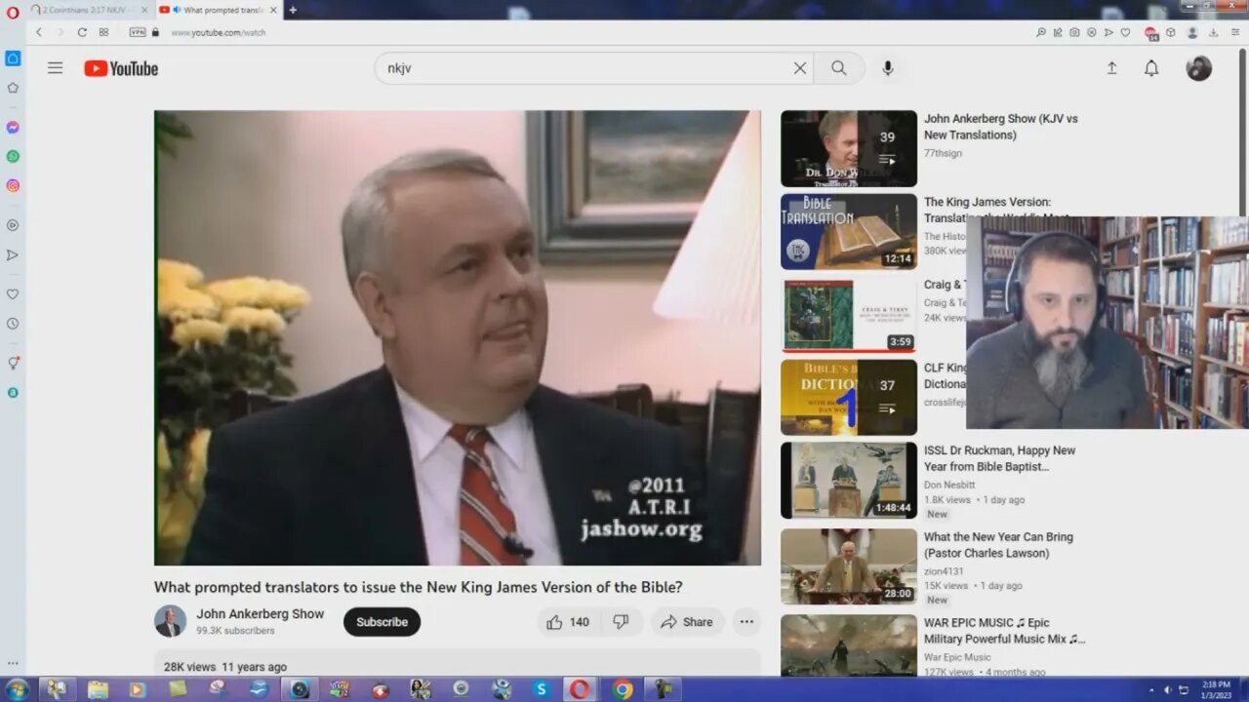Go back with the browser back arrow

pyautogui.click(x=39, y=32)
